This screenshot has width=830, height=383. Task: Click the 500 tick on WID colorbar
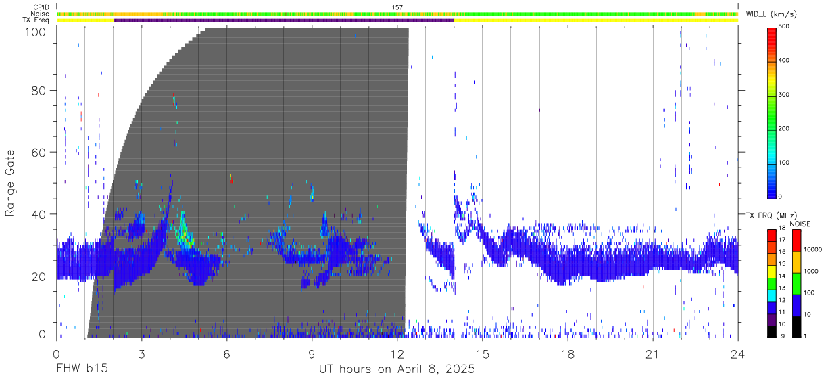(x=785, y=26)
